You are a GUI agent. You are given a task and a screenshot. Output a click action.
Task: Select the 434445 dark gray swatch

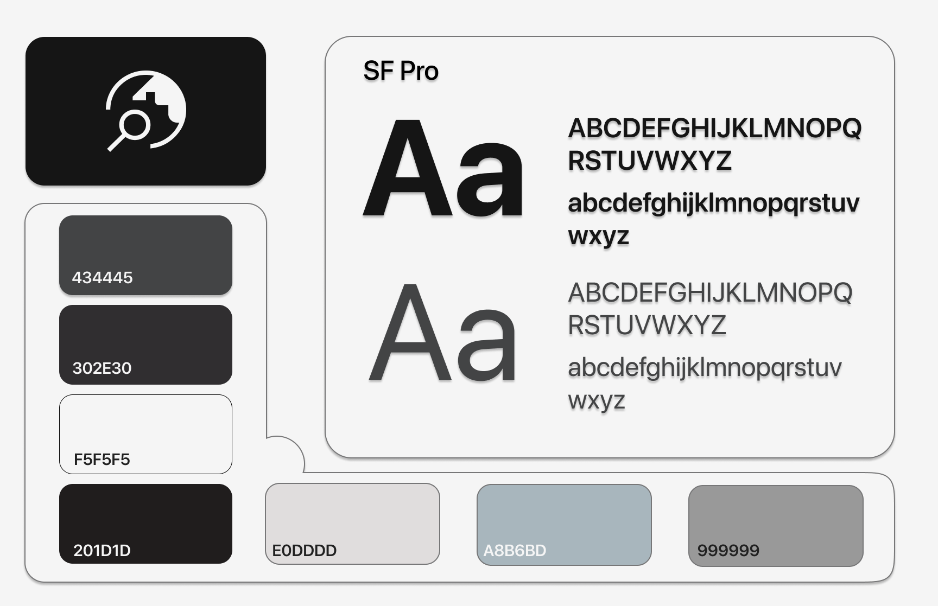145,255
